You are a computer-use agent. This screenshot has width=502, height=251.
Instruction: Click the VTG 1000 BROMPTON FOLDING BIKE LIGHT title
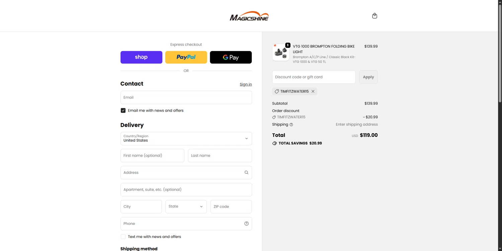[324, 49]
